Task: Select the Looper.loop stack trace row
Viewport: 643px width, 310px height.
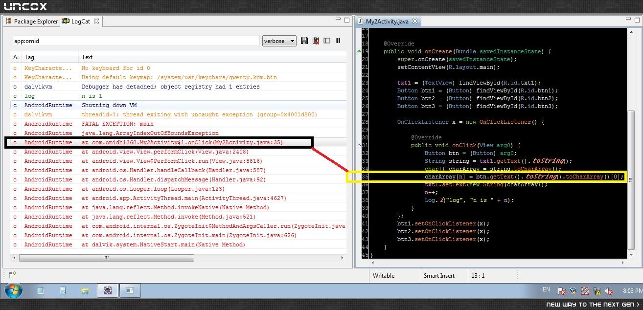Action: [x=179, y=189]
